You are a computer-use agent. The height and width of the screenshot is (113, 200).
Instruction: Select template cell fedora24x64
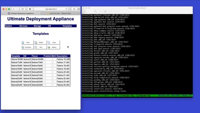(17, 85)
